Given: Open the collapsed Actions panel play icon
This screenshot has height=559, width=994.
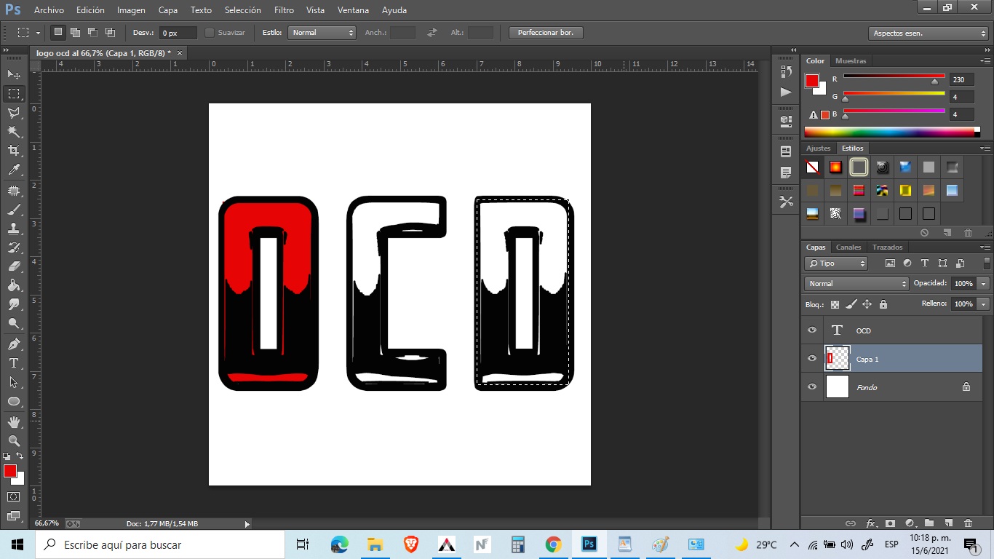Looking at the screenshot, I should click(x=786, y=92).
